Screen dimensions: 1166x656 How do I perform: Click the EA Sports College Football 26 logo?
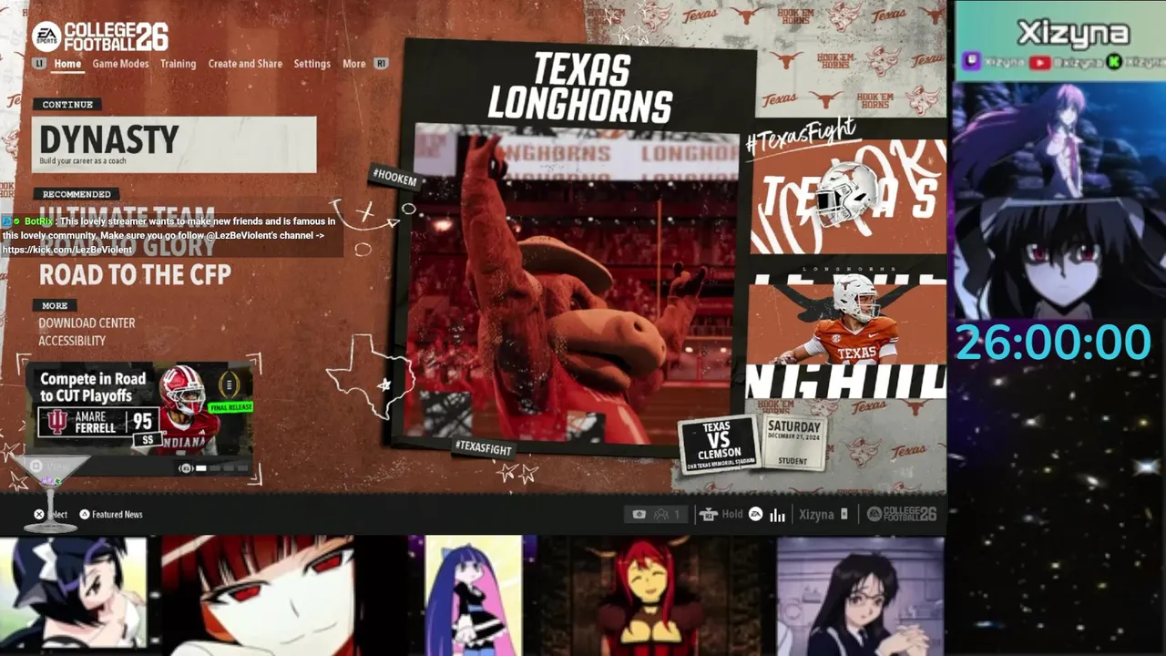click(x=100, y=36)
